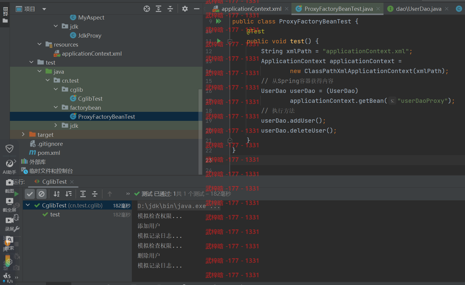Jump to the previous failed test arrow
This screenshot has width=465, height=285.
click(110, 194)
